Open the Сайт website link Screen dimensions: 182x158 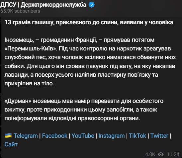11,144
